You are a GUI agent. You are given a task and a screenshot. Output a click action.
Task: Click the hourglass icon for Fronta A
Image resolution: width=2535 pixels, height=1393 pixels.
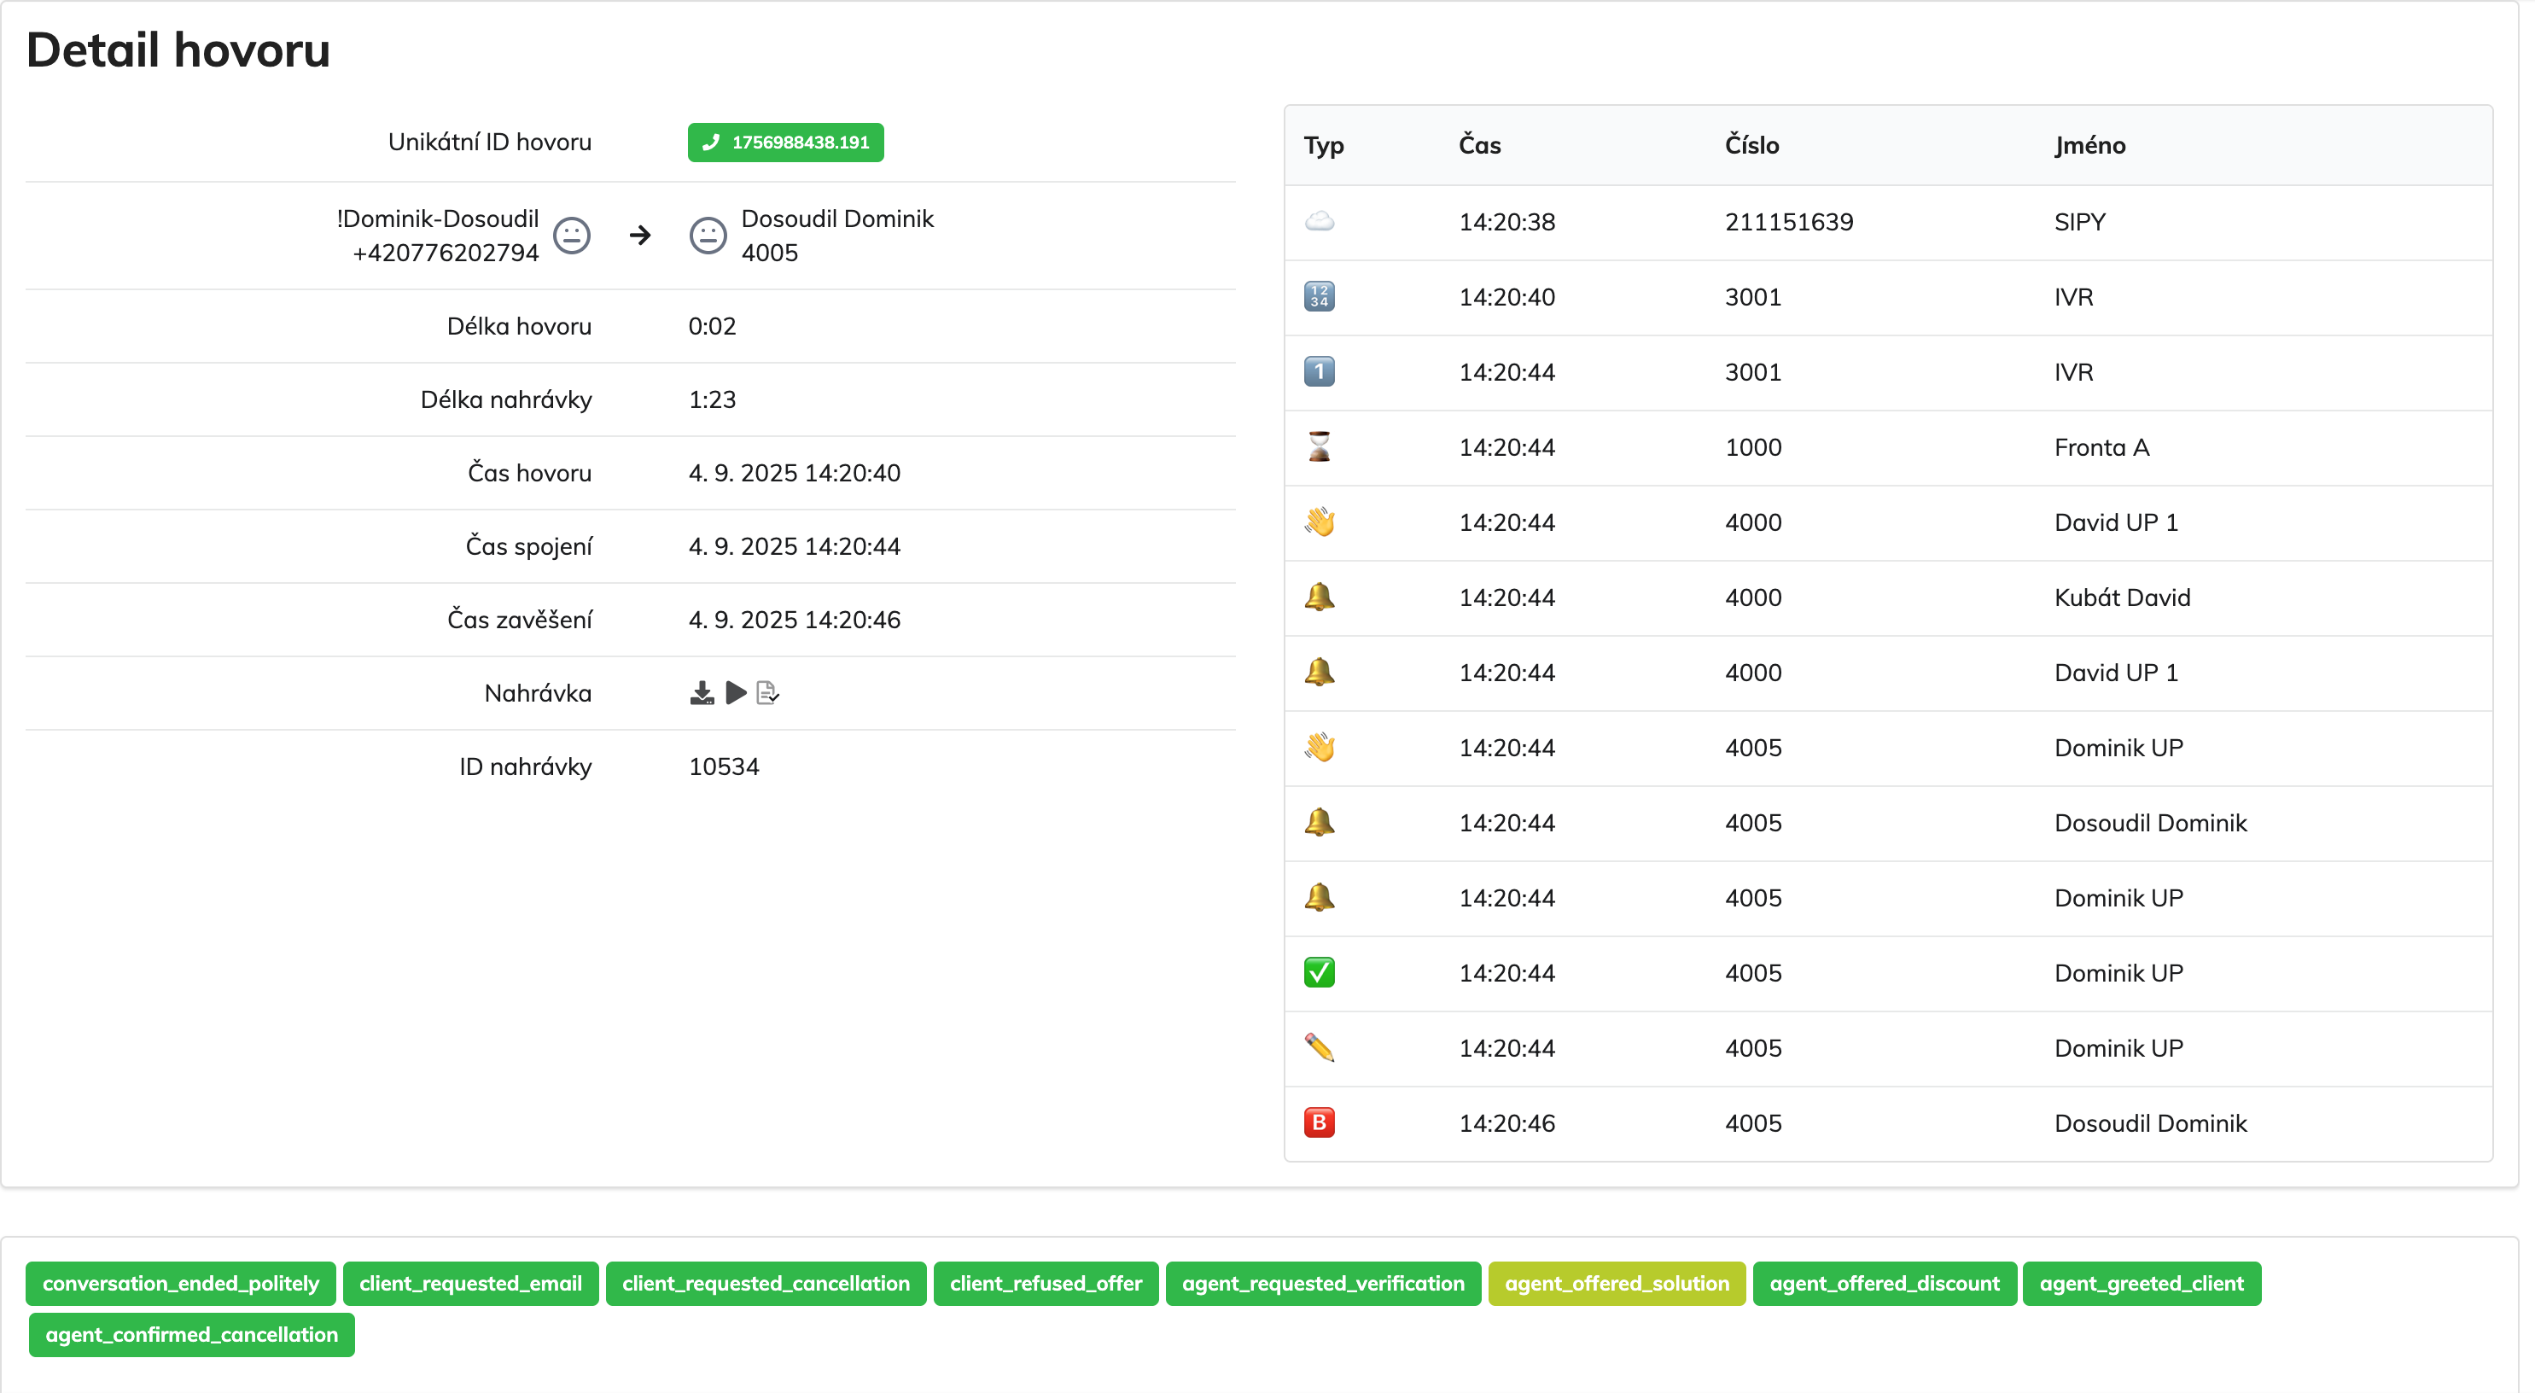coord(1319,447)
